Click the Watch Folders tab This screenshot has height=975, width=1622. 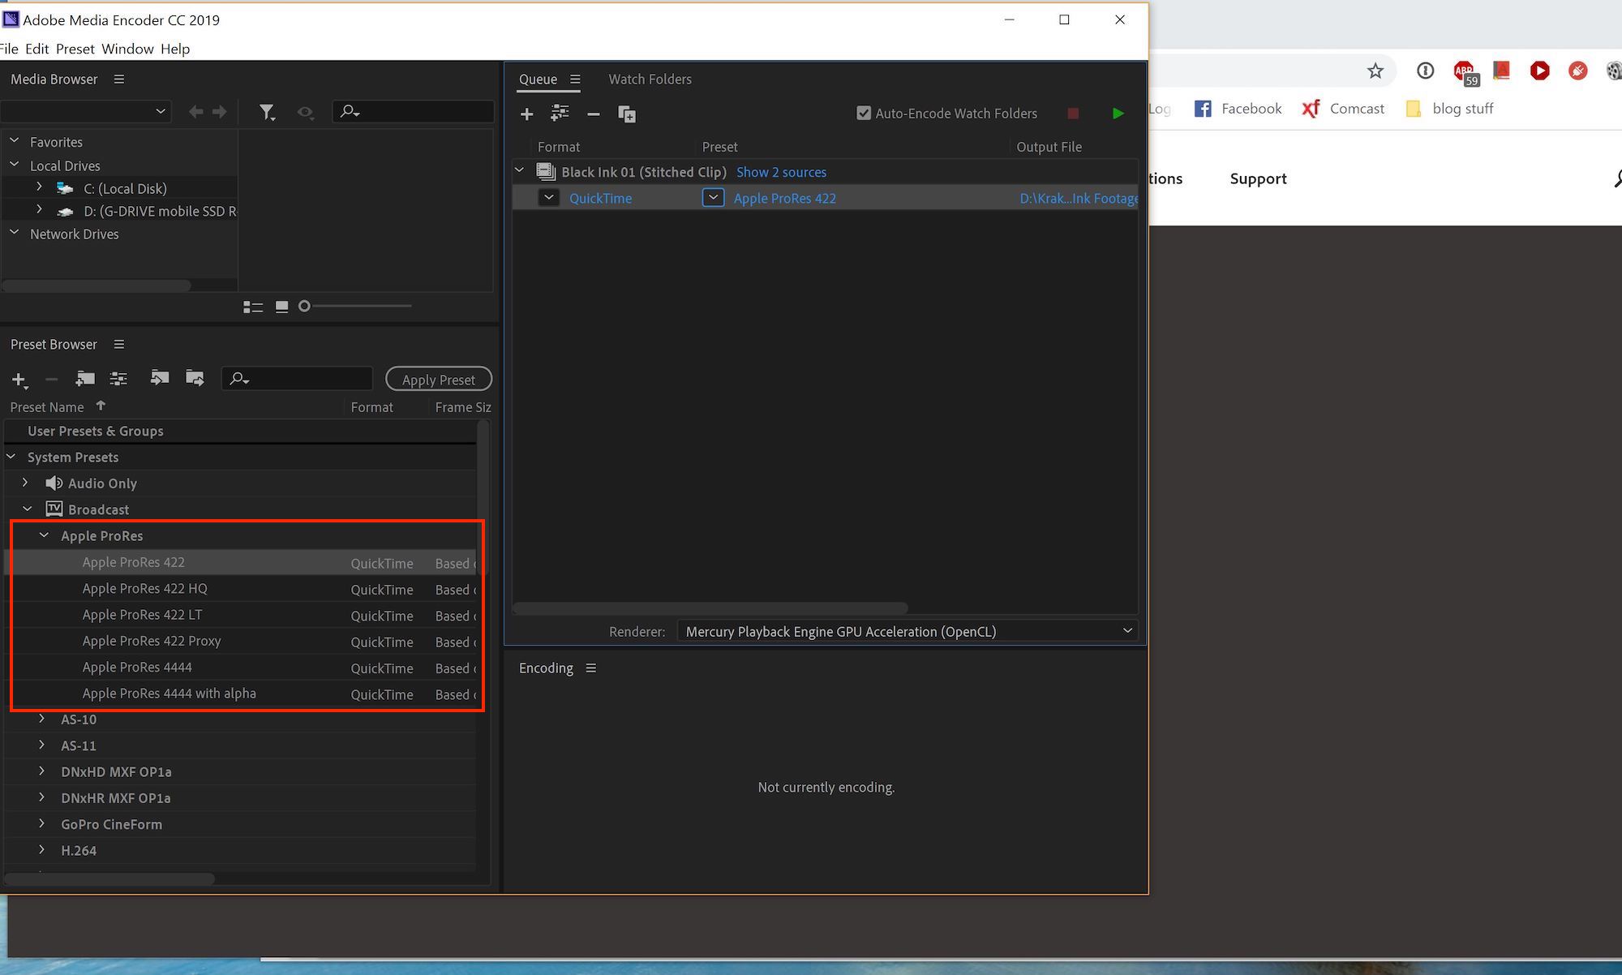[650, 78]
